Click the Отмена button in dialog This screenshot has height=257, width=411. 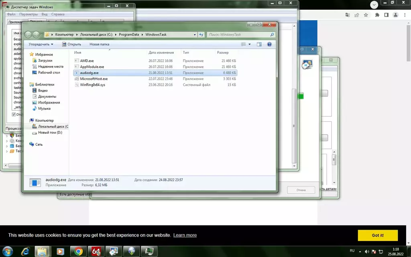point(301,190)
